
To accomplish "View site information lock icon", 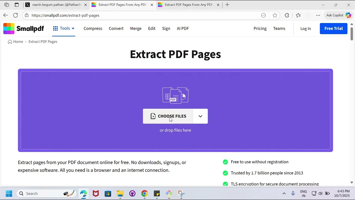I will pos(27,15).
